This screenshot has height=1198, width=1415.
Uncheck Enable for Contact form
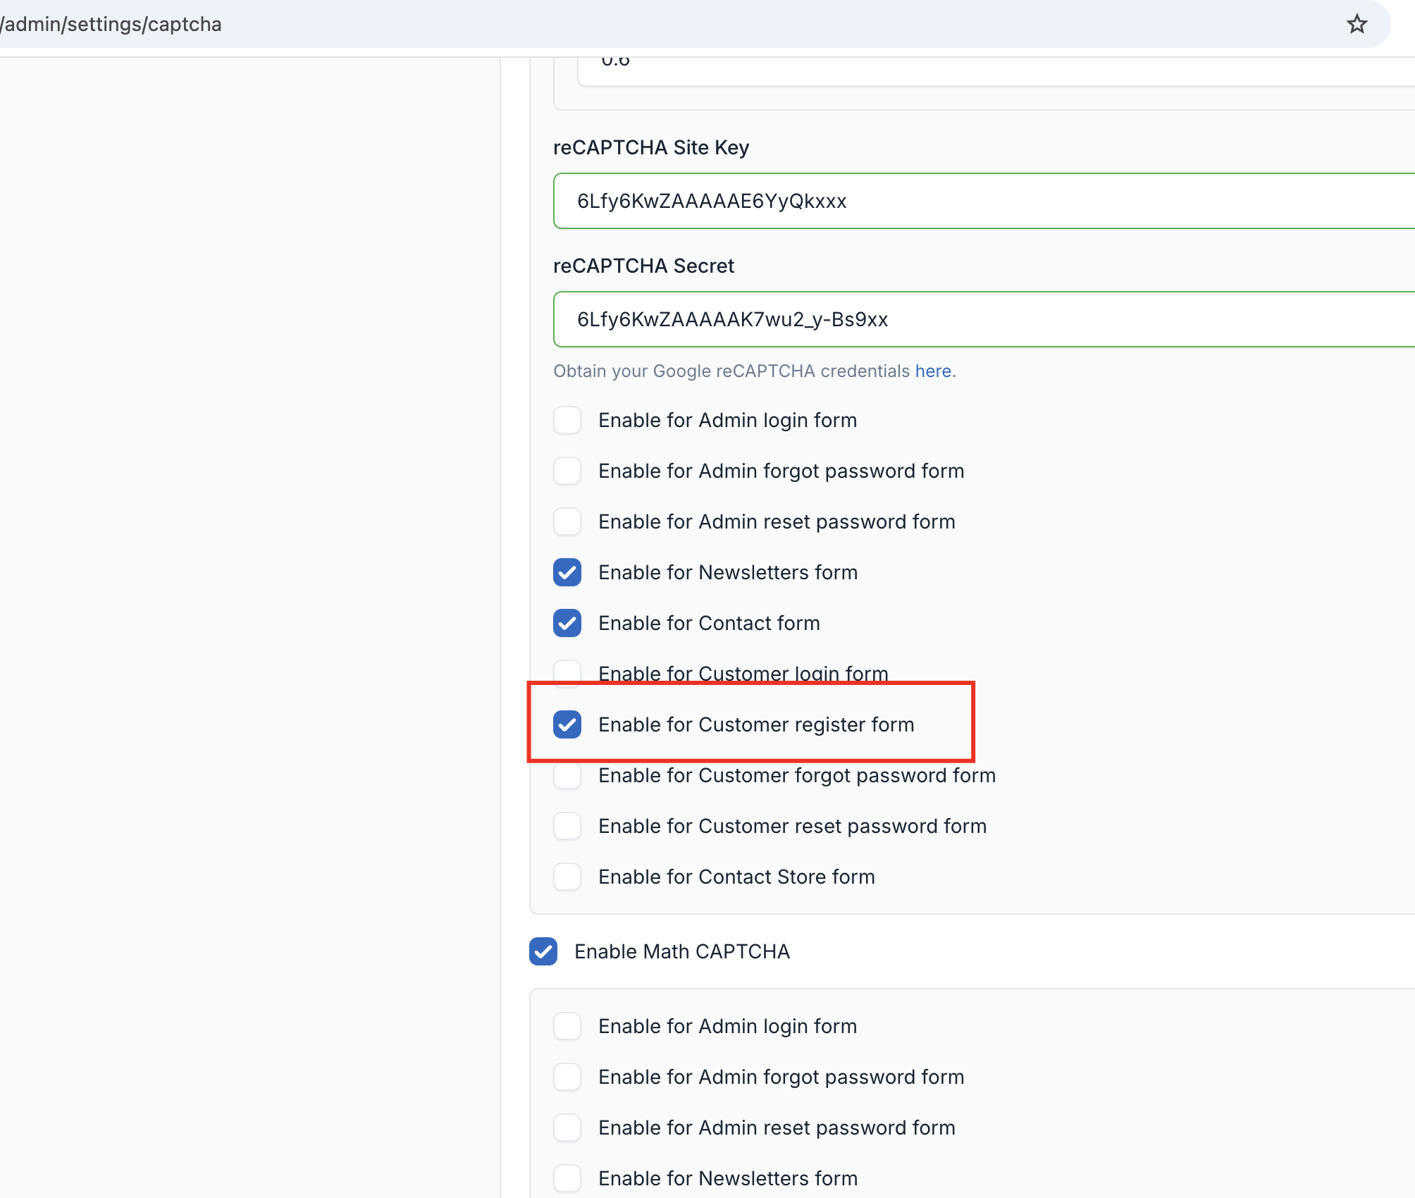[x=567, y=623]
